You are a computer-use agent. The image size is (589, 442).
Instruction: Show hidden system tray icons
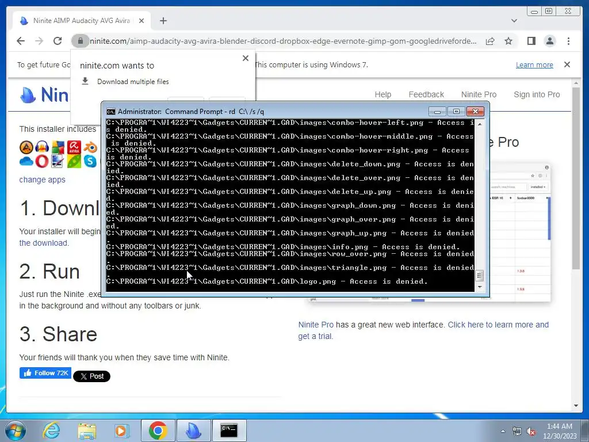click(x=503, y=431)
